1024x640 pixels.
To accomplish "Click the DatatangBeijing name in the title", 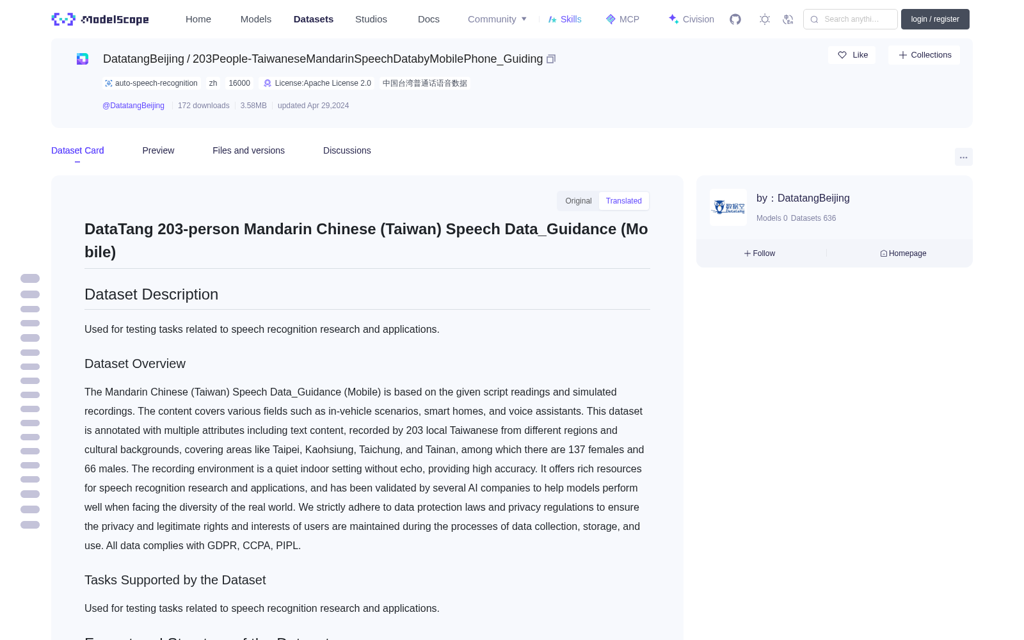I will click(143, 59).
